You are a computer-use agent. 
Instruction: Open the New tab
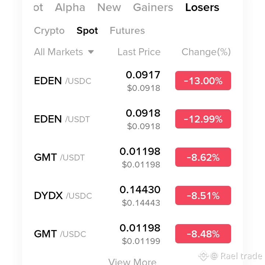(109, 7)
